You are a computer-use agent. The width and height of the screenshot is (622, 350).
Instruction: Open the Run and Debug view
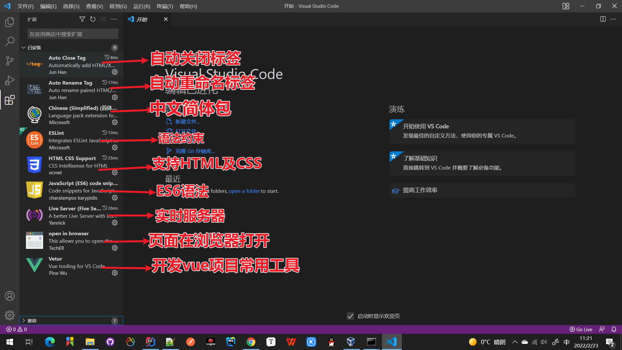pos(9,80)
